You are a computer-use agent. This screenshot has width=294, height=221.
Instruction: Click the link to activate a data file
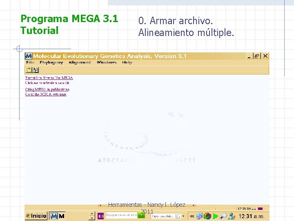point(47,83)
